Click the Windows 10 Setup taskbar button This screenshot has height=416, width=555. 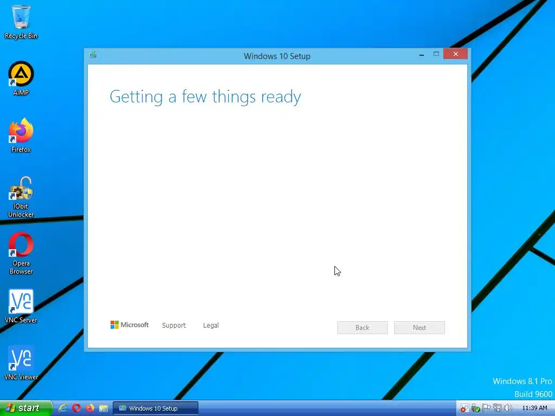156,408
